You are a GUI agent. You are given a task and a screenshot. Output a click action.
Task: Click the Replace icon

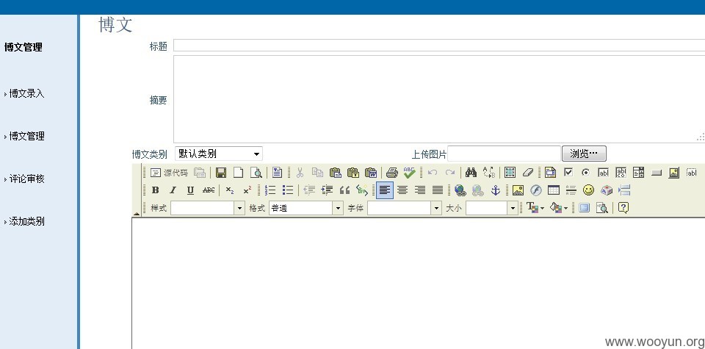tap(489, 173)
